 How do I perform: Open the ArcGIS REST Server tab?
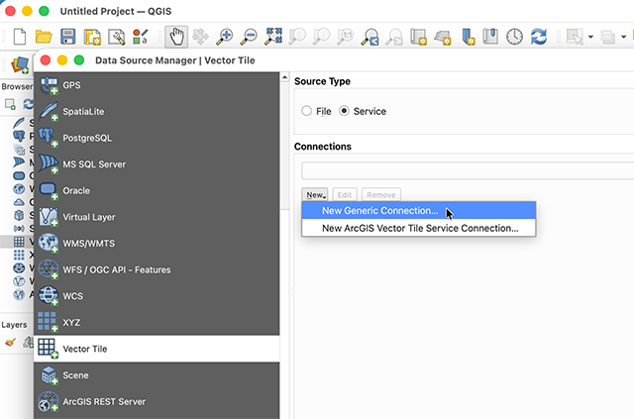pos(104,401)
